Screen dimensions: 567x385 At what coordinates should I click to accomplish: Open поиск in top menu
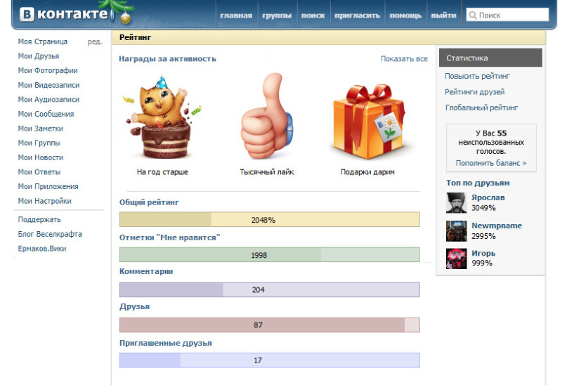[313, 15]
